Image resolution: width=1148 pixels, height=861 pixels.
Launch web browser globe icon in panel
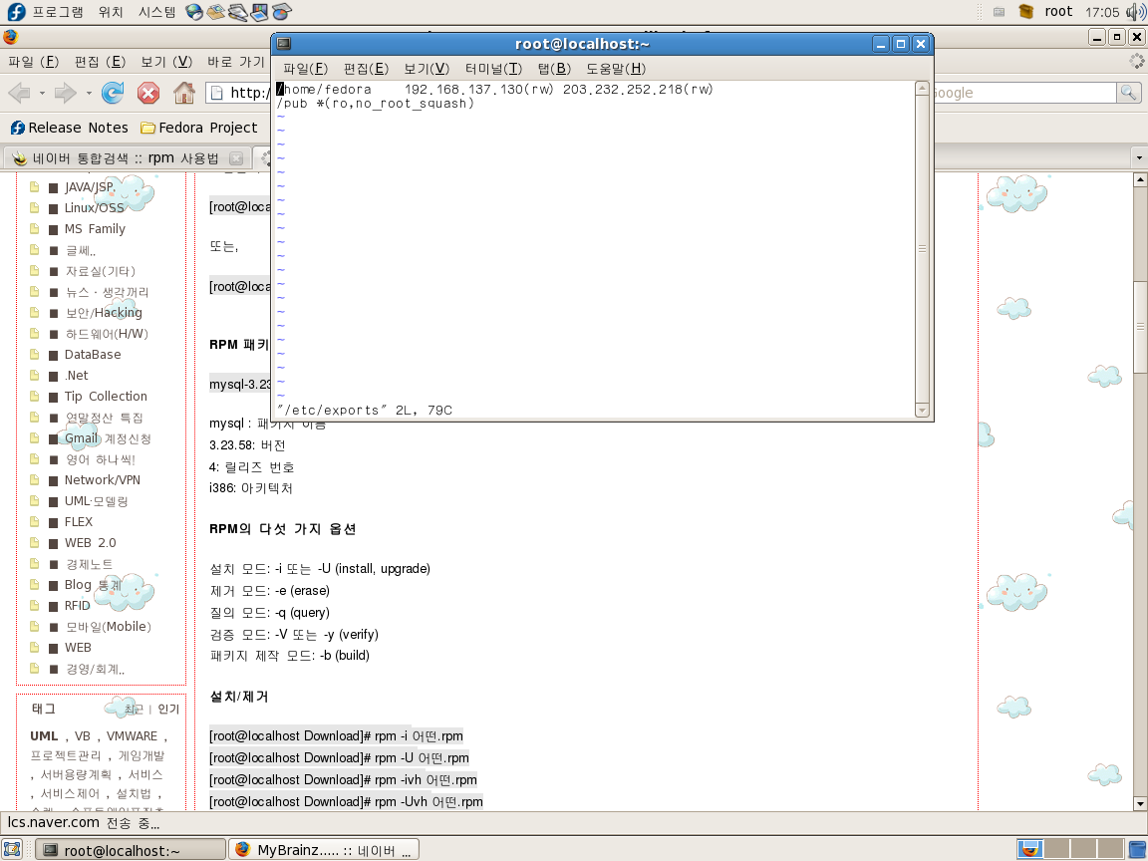[194, 12]
